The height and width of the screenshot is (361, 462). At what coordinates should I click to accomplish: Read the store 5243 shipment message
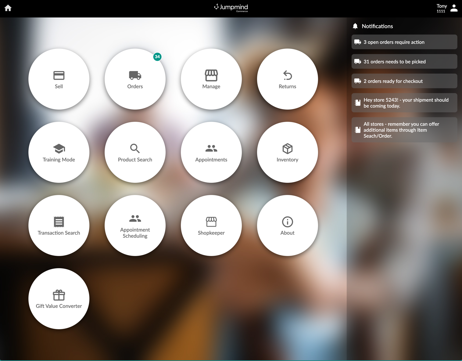(x=404, y=103)
